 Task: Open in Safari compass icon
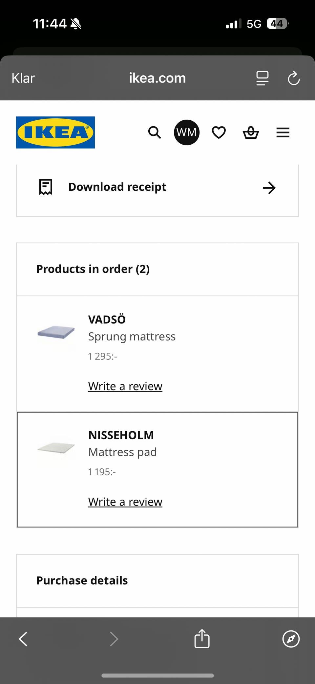point(291,639)
